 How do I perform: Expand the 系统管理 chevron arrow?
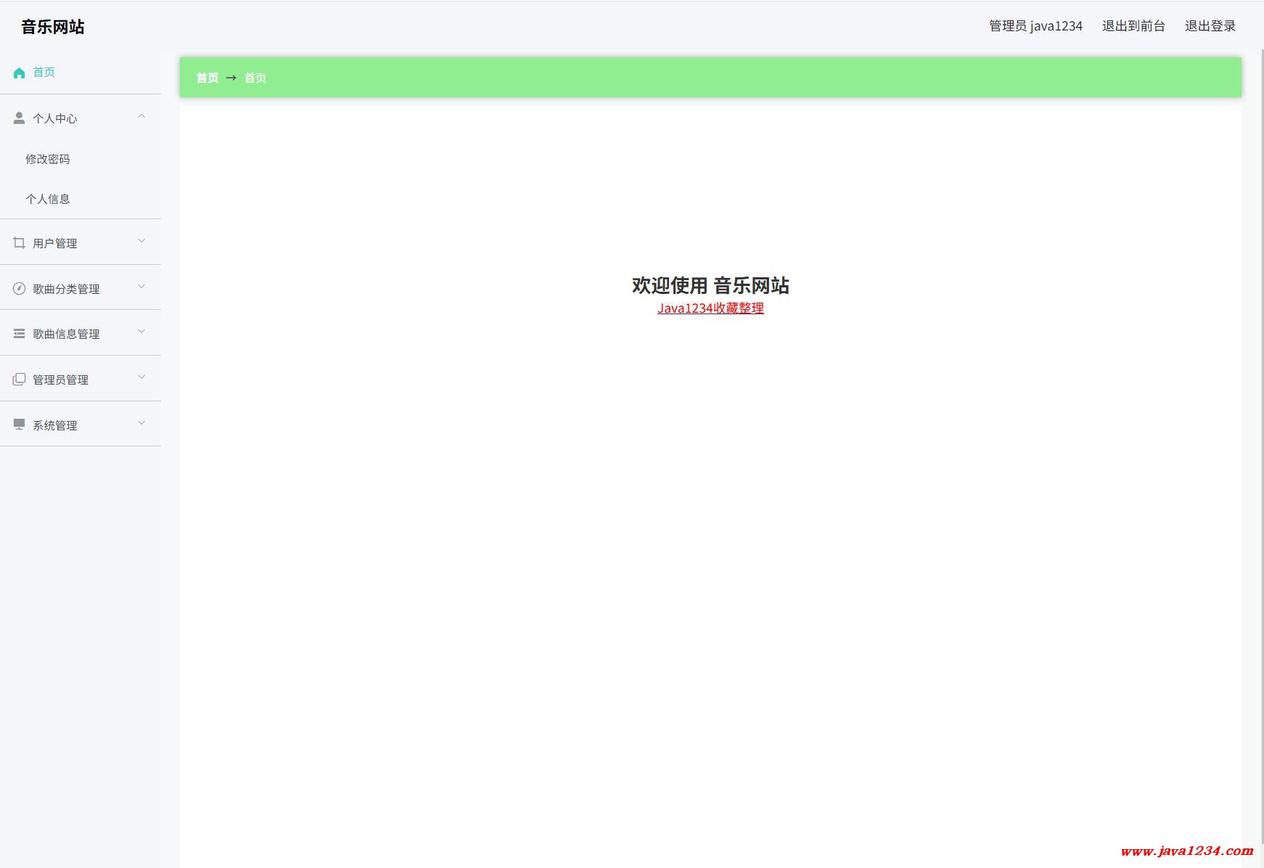coord(141,423)
